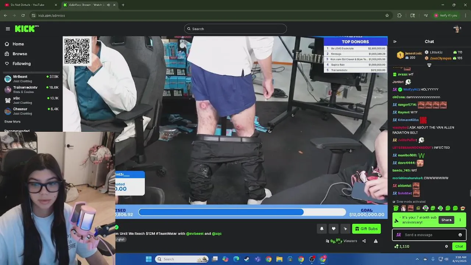This screenshot has height=265, width=471.
Task: Open a new browser tab
Action: click(123, 5)
